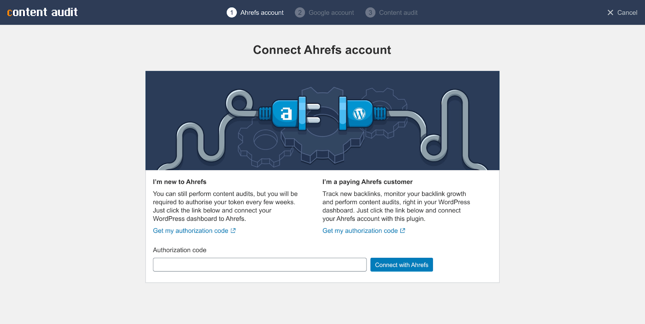Click the WordPress logo plug in banner
Viewport: 645px width, 324px height.
coord(359,113)
